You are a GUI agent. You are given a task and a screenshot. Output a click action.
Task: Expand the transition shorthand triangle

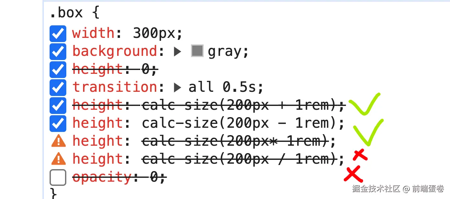[x=177, y=88]
